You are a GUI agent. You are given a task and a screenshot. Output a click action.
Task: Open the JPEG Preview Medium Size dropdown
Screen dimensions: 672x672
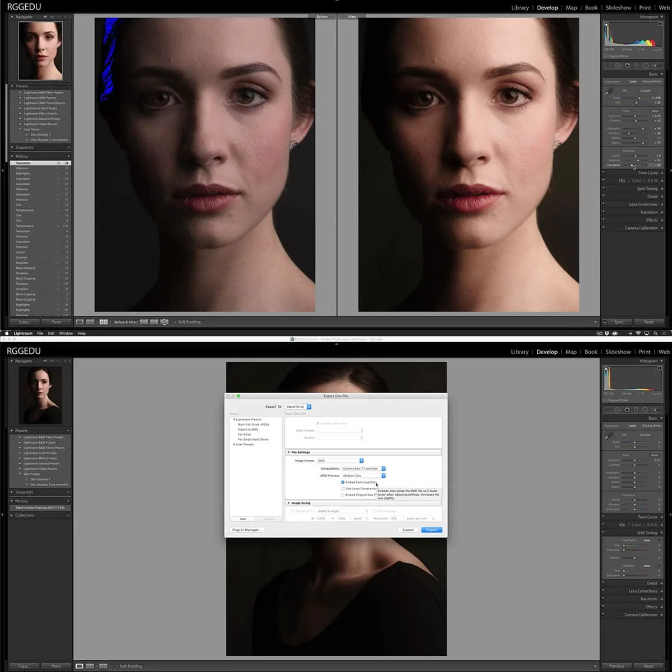[x=364, y=475]
